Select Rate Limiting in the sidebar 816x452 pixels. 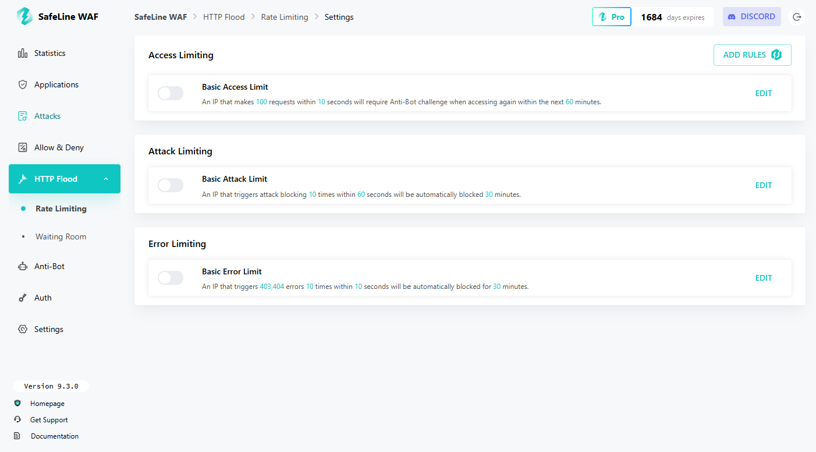[x=61, y=209]
